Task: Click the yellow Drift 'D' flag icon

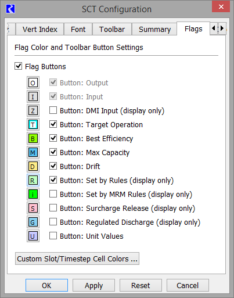Action: (x=33, y=166)
